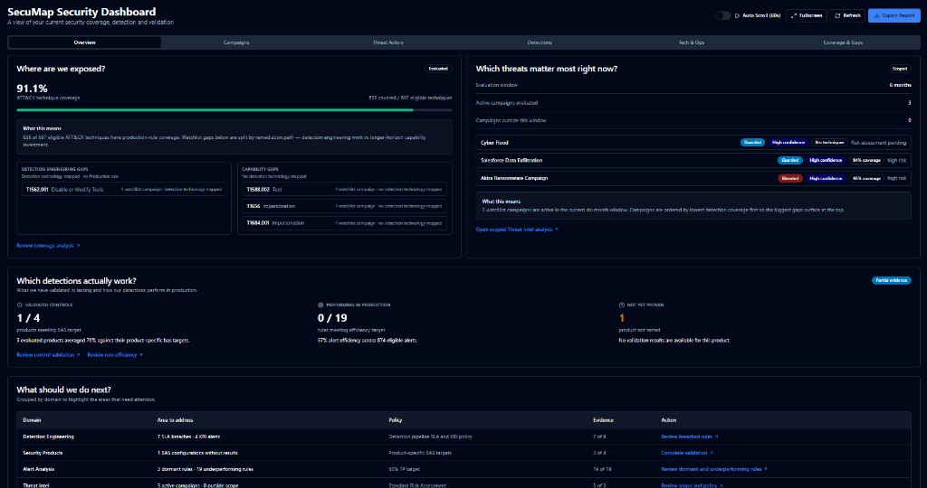The image size is (927, 488).
Task: Switch to the Campaigns tab
Action: tap(236, 42)
